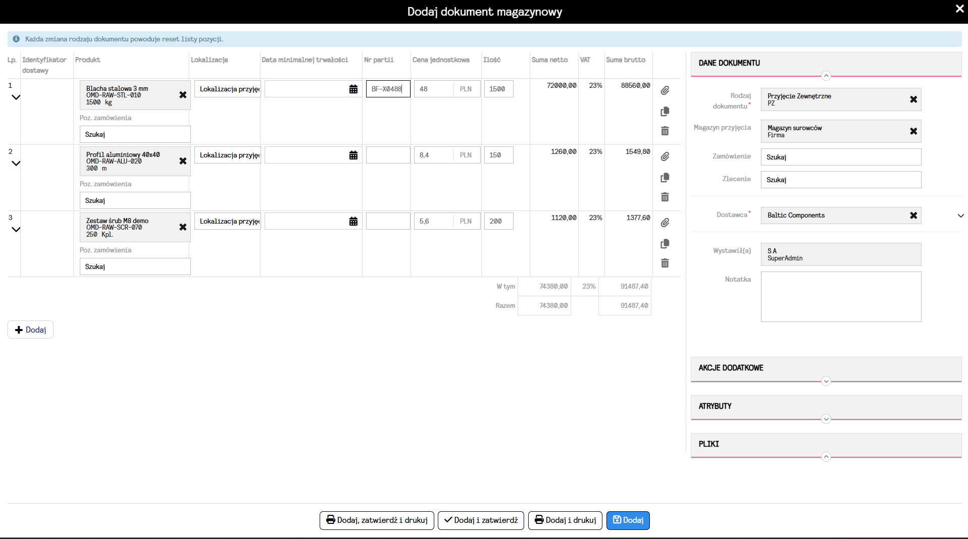The width and height of the screenshot is (968, 539).
Task: Delete the Blacha stalowa 3 mm row
Action: tap(665, 131)
